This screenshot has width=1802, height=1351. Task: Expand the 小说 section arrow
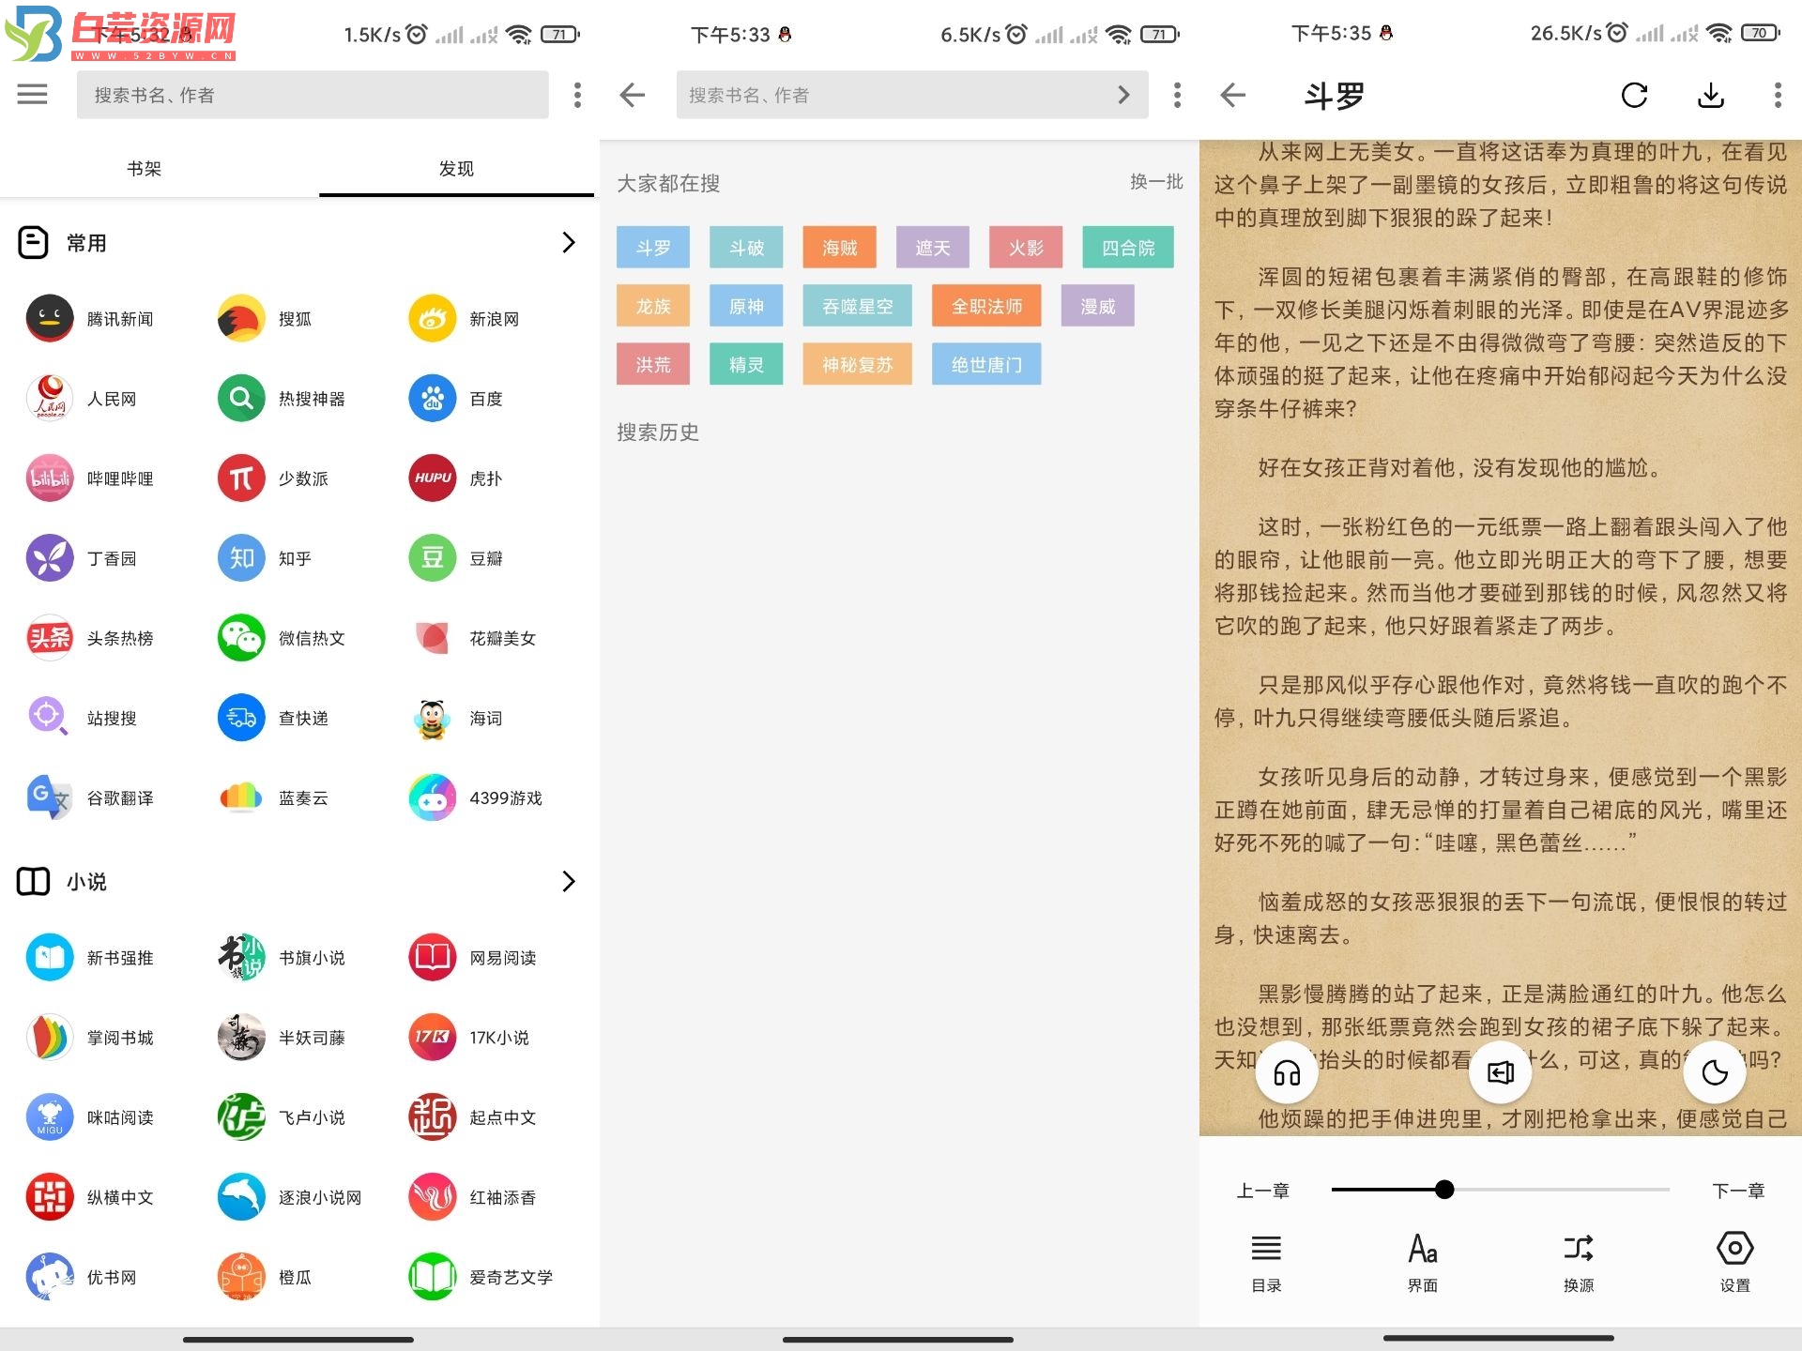(568, 881)
